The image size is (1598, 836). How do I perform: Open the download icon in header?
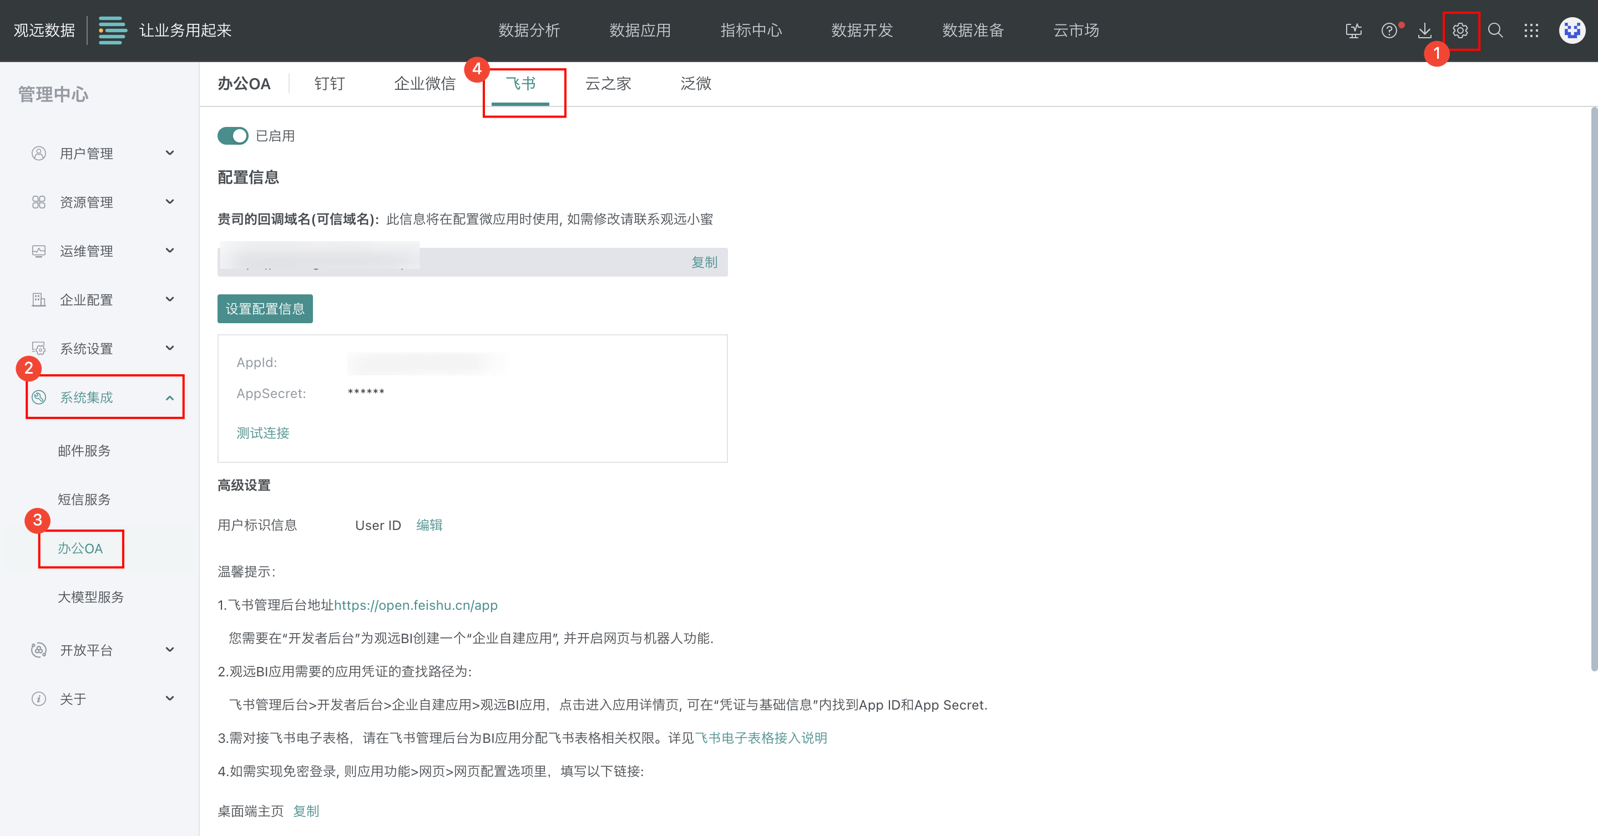pyautogui.click(x=1424, y=30)
